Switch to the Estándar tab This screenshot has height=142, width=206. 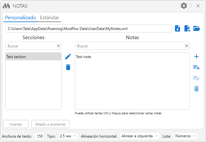tap(49, 18)
